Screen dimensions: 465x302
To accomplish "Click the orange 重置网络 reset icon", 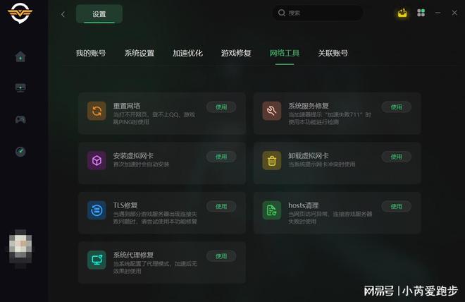I will pos(97,111).
